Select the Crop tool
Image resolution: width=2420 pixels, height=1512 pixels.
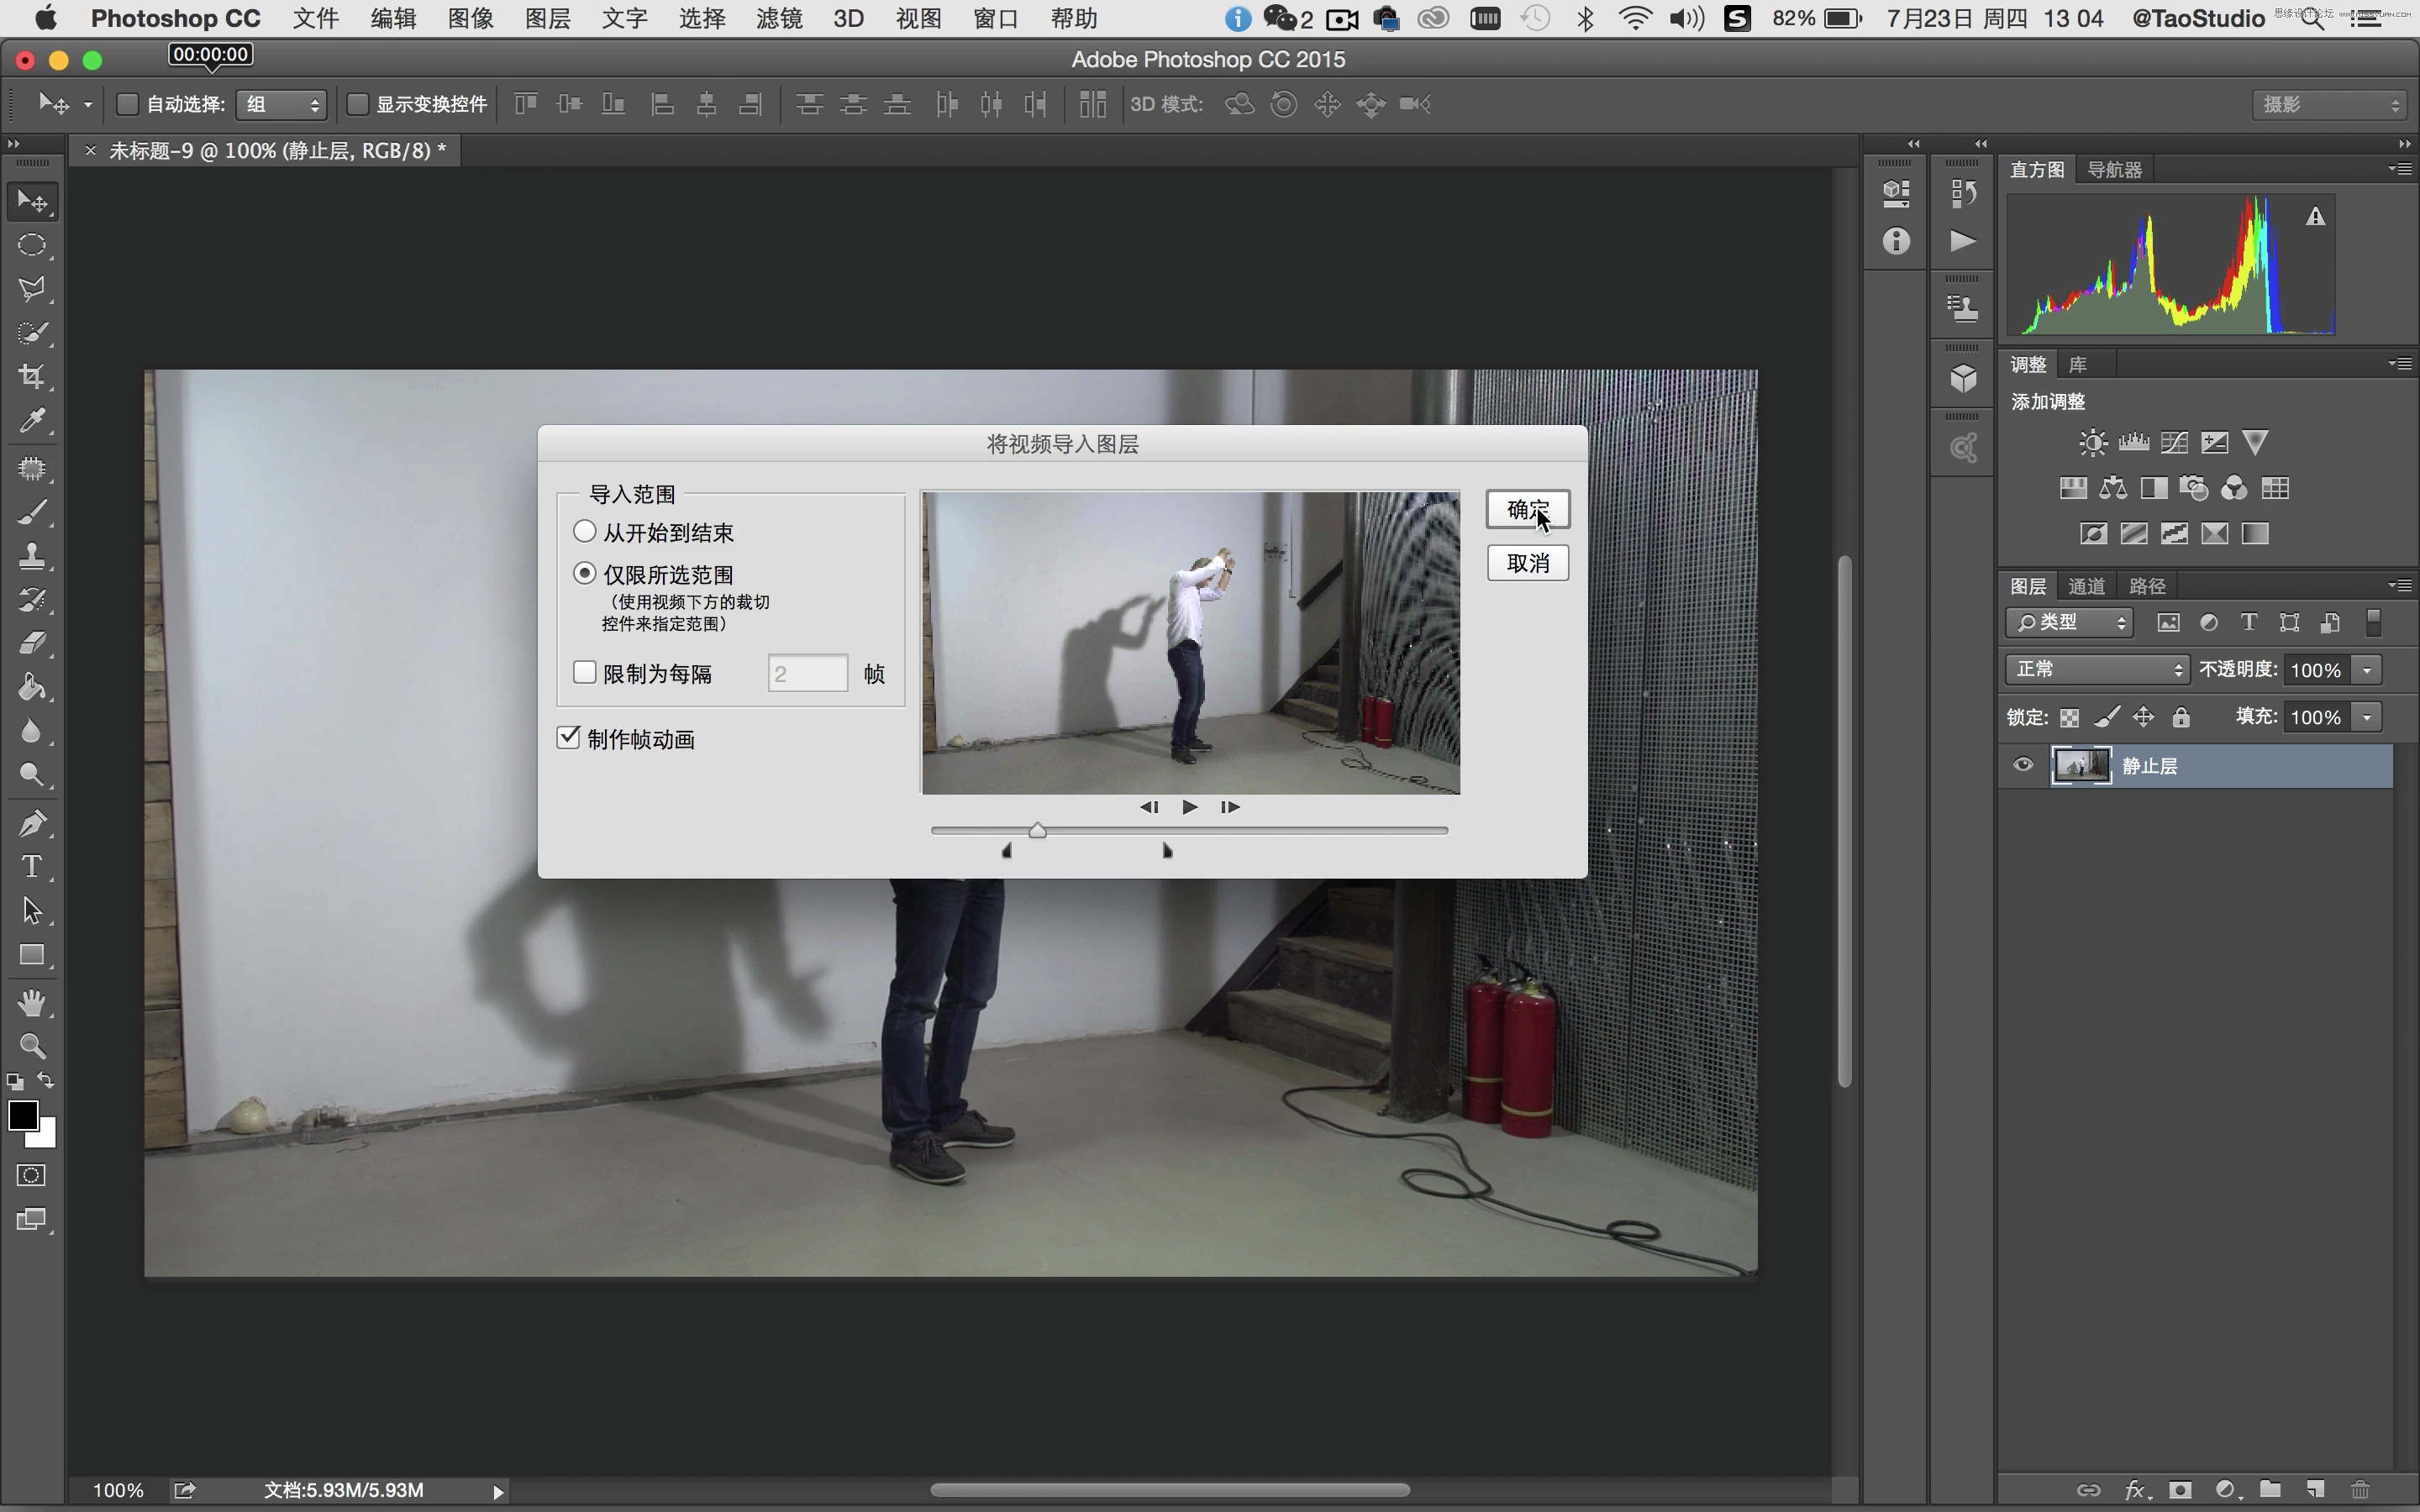click(x=33, y=377)
